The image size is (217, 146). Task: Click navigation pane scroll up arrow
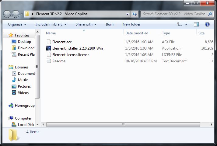37,32
